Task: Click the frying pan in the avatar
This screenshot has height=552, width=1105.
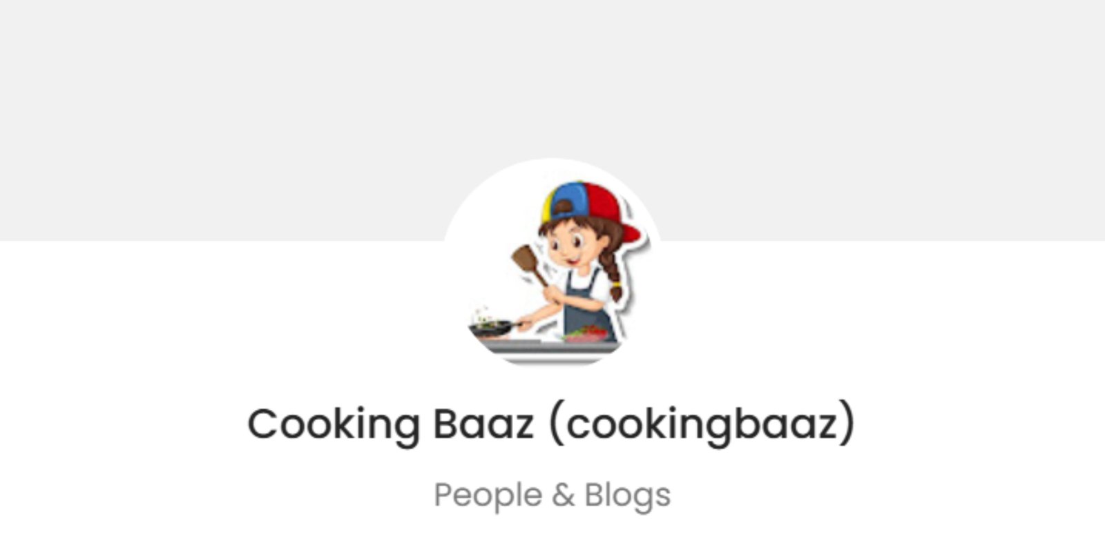Action: point(493,327)
